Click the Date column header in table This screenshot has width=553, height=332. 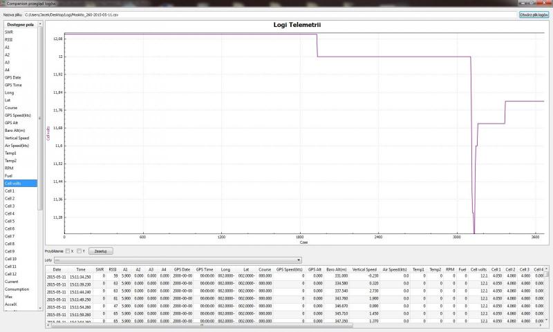coord(57,269)
